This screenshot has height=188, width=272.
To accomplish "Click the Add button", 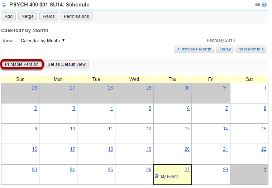I will 9,16.
